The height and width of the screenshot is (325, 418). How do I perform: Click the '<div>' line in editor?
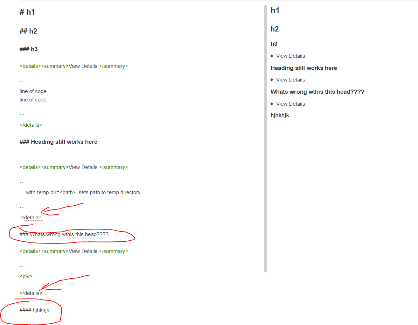point(26,276)
